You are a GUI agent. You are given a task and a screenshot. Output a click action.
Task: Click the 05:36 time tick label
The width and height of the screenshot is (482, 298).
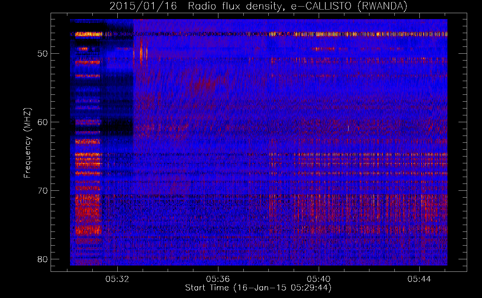[x=218, y=279]
